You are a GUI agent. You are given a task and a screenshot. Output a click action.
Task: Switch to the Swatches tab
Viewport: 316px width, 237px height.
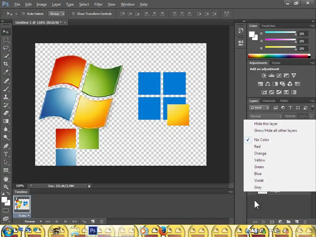coord(268,26)
